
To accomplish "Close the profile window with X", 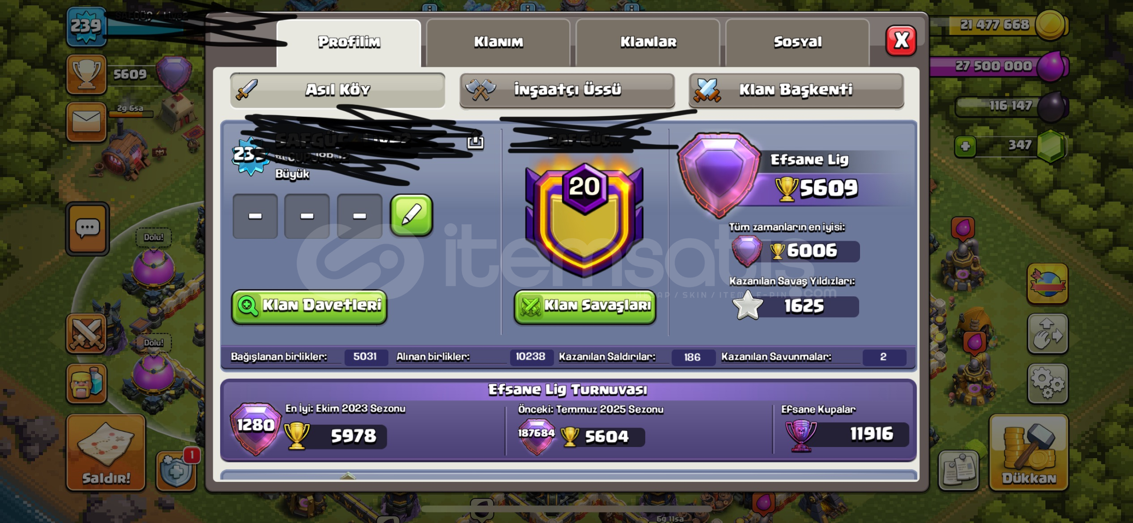I will [x=901, y=41].
